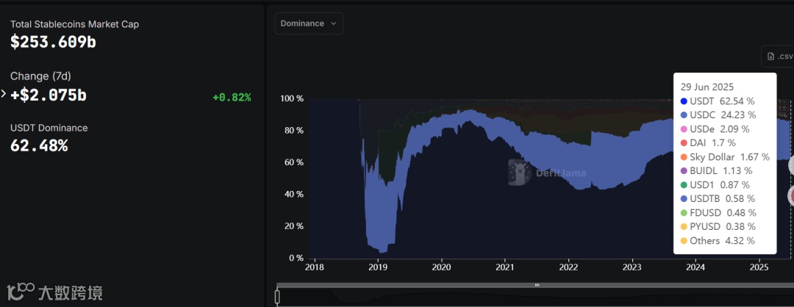The image size is (794, 307).
Task: Click the green +0.82% percentage
Action: [232, 98]
